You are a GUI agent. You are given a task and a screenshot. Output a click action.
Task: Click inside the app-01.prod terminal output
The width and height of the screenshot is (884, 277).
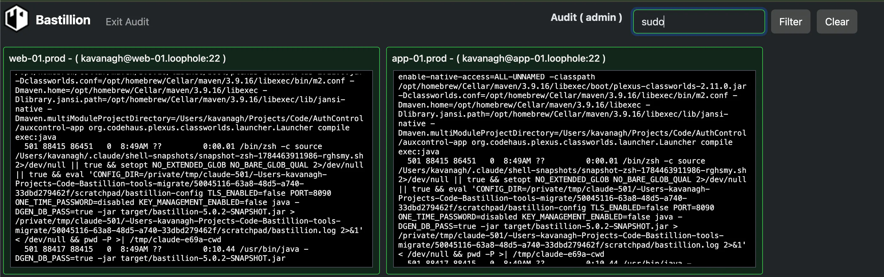(575, 169)
